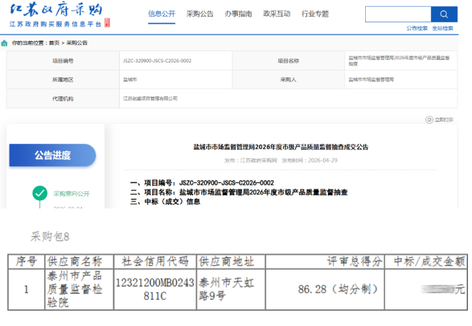
Task: Click the 江苏政府采购 logo
Action: pos(56,10)
